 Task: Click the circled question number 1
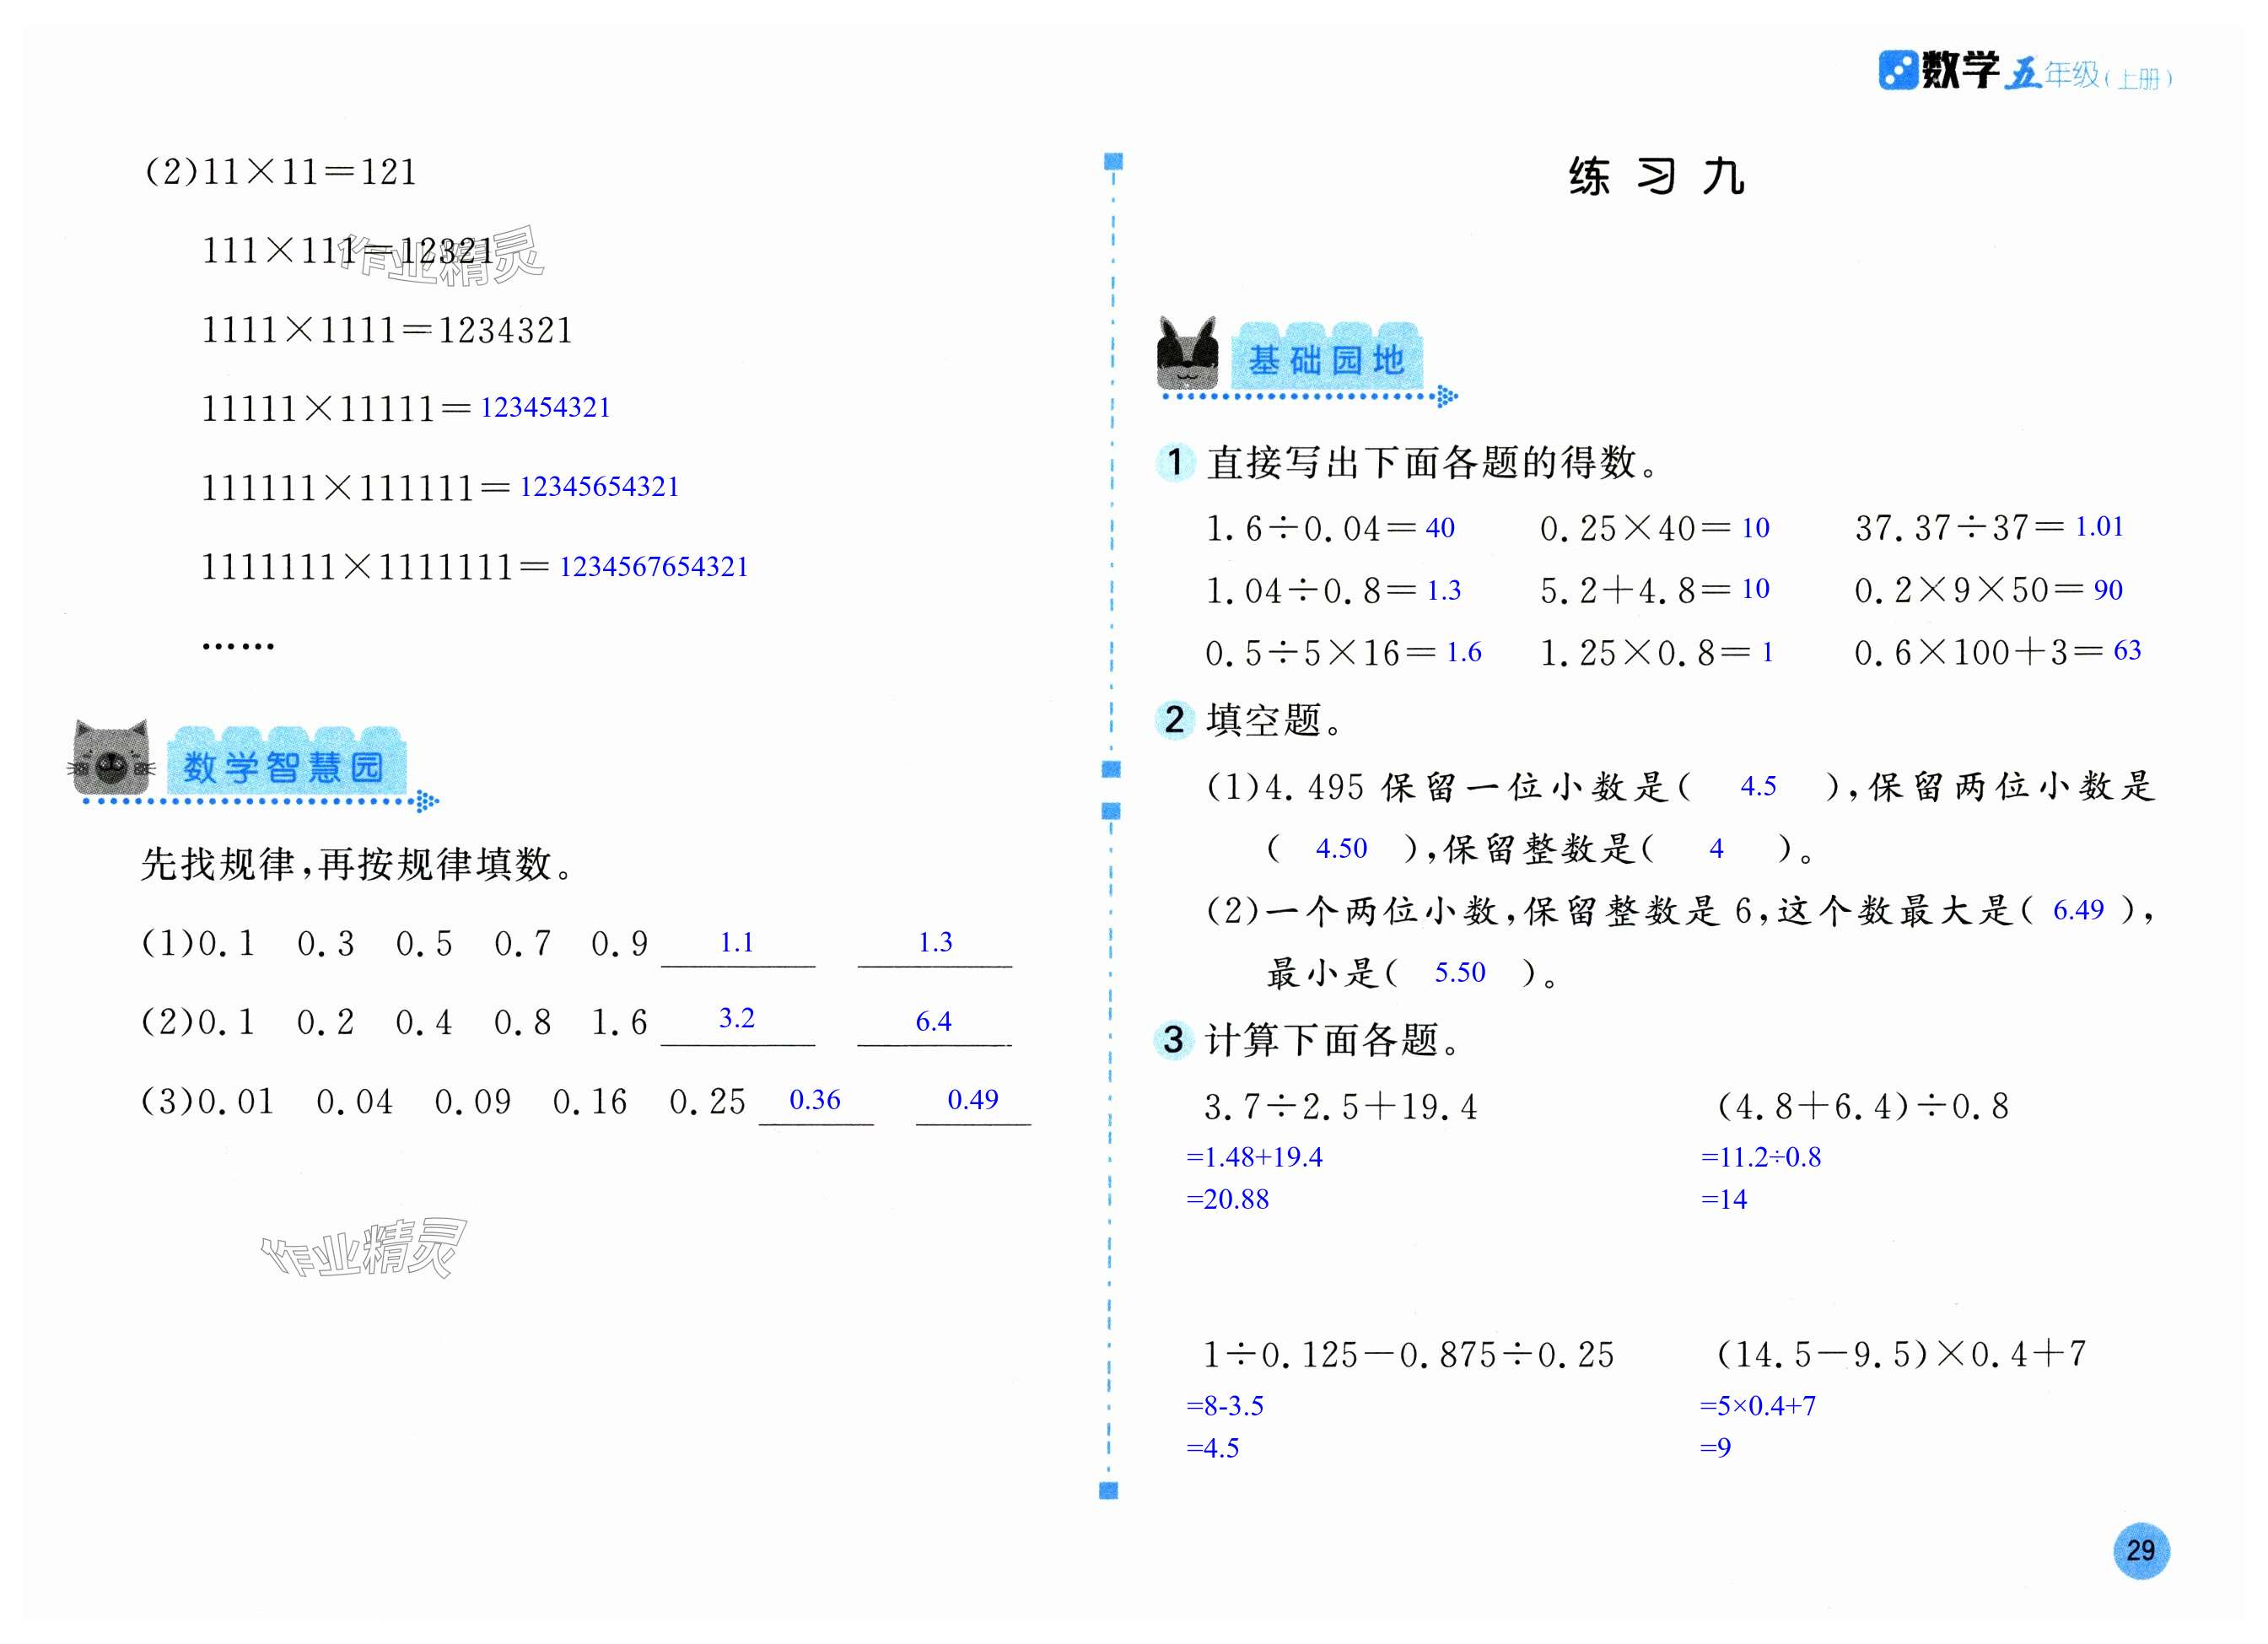coord(1175,462)
